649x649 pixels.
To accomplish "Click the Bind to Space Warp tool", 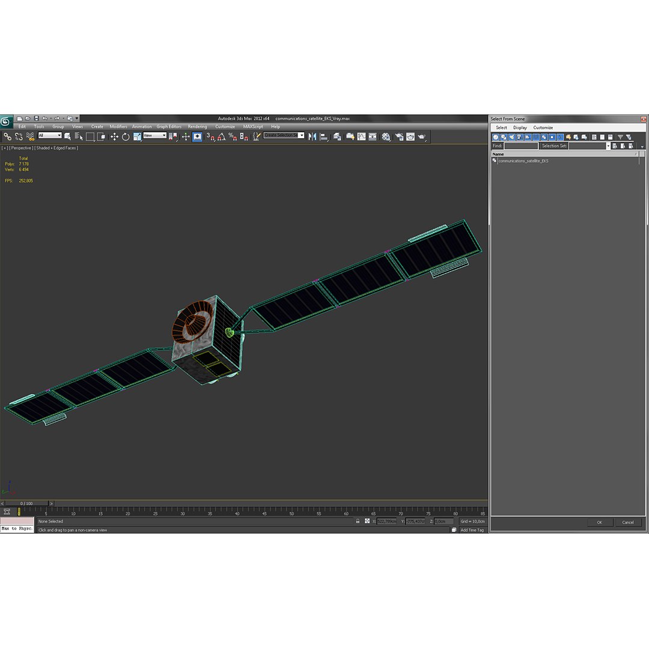I will pos(30,136).
